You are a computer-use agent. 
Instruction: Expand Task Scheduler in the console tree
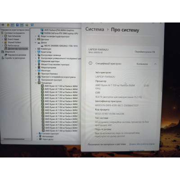coord(2,36)
